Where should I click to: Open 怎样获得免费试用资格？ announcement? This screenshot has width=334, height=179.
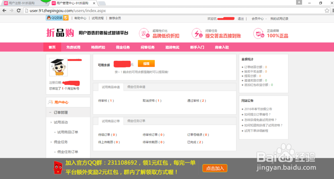[x=260, y=120]
